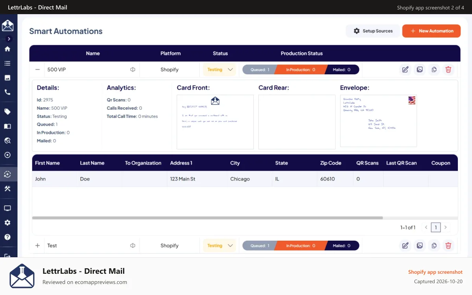Open the phone calls sidebar icon
Viewport: 472px width, 295px height.
click(x=7, y=92)
